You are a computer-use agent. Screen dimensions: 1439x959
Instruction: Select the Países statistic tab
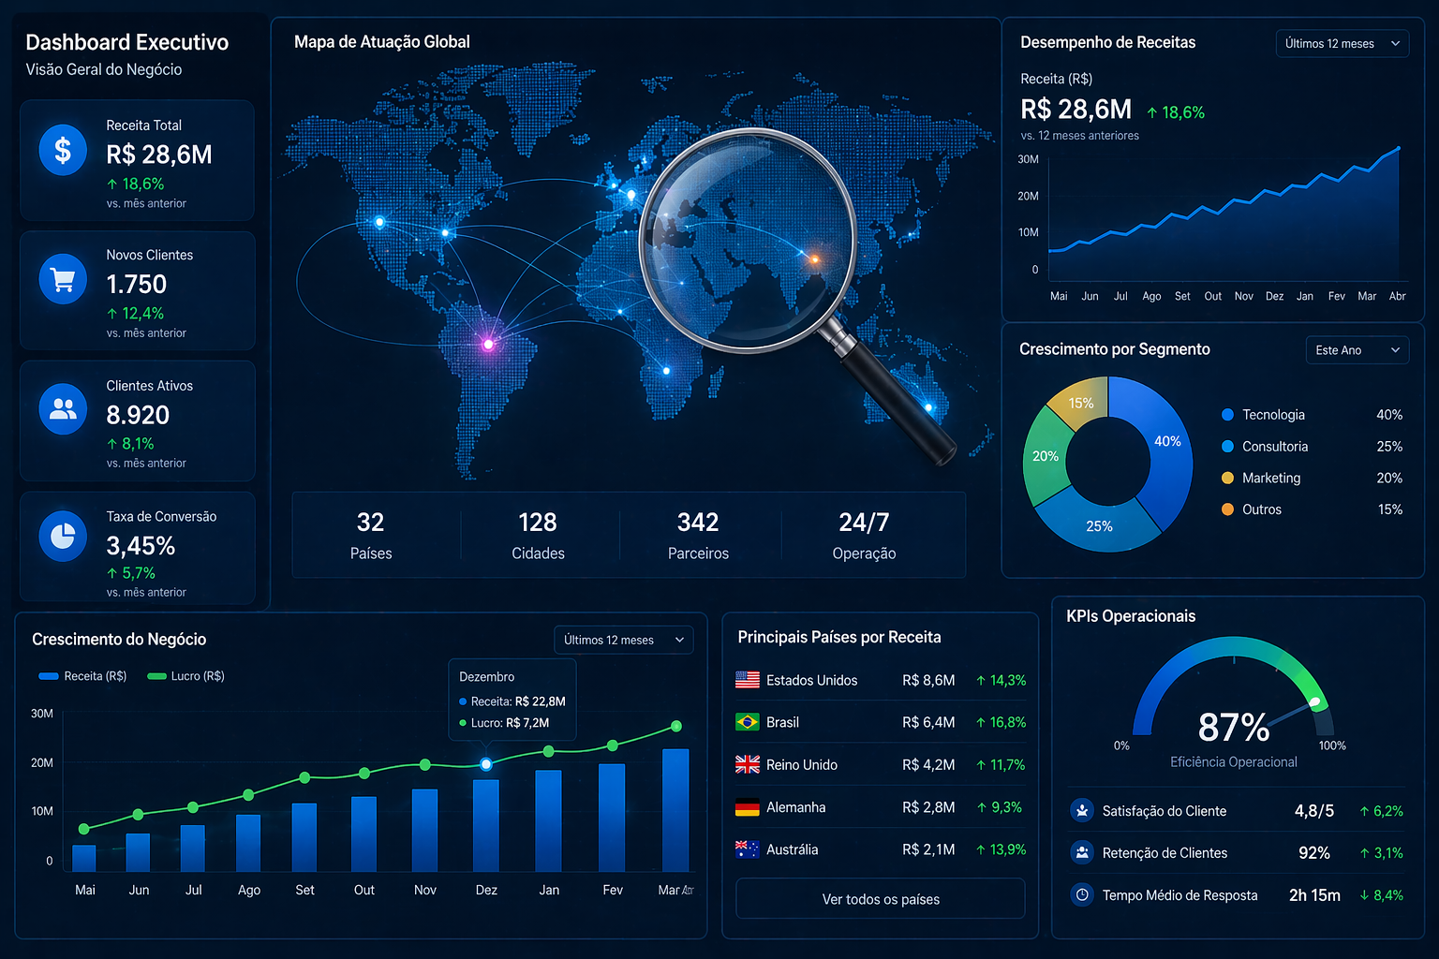pos(371,536)
